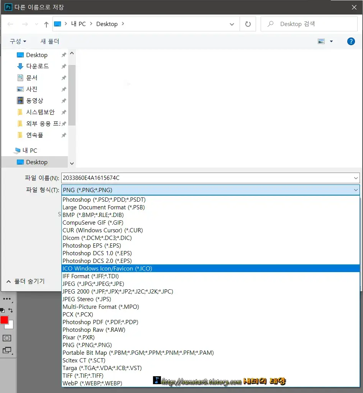363x393 pixels.
Task: Open the 시스템보안 folder
Action: click(x=40, y=112)
